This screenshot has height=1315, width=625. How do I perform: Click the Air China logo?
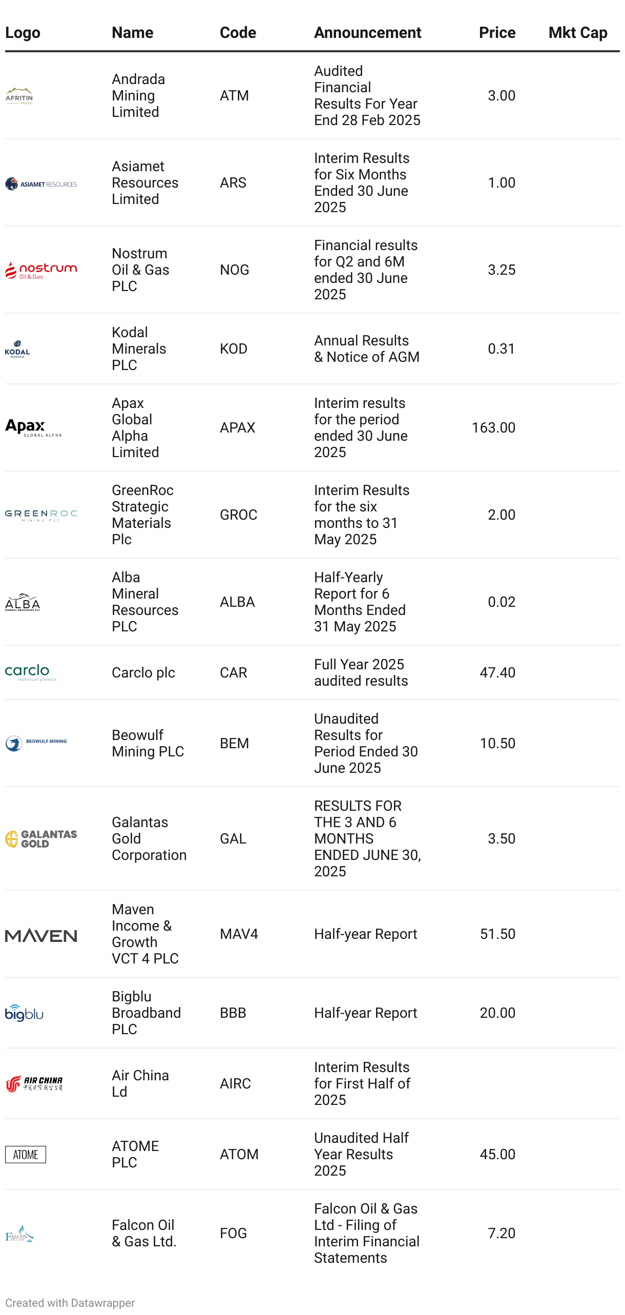click(x=34, y=1084)
